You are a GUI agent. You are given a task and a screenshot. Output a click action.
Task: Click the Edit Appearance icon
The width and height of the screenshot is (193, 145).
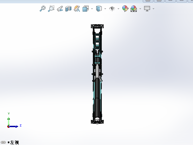pos(125,9)
